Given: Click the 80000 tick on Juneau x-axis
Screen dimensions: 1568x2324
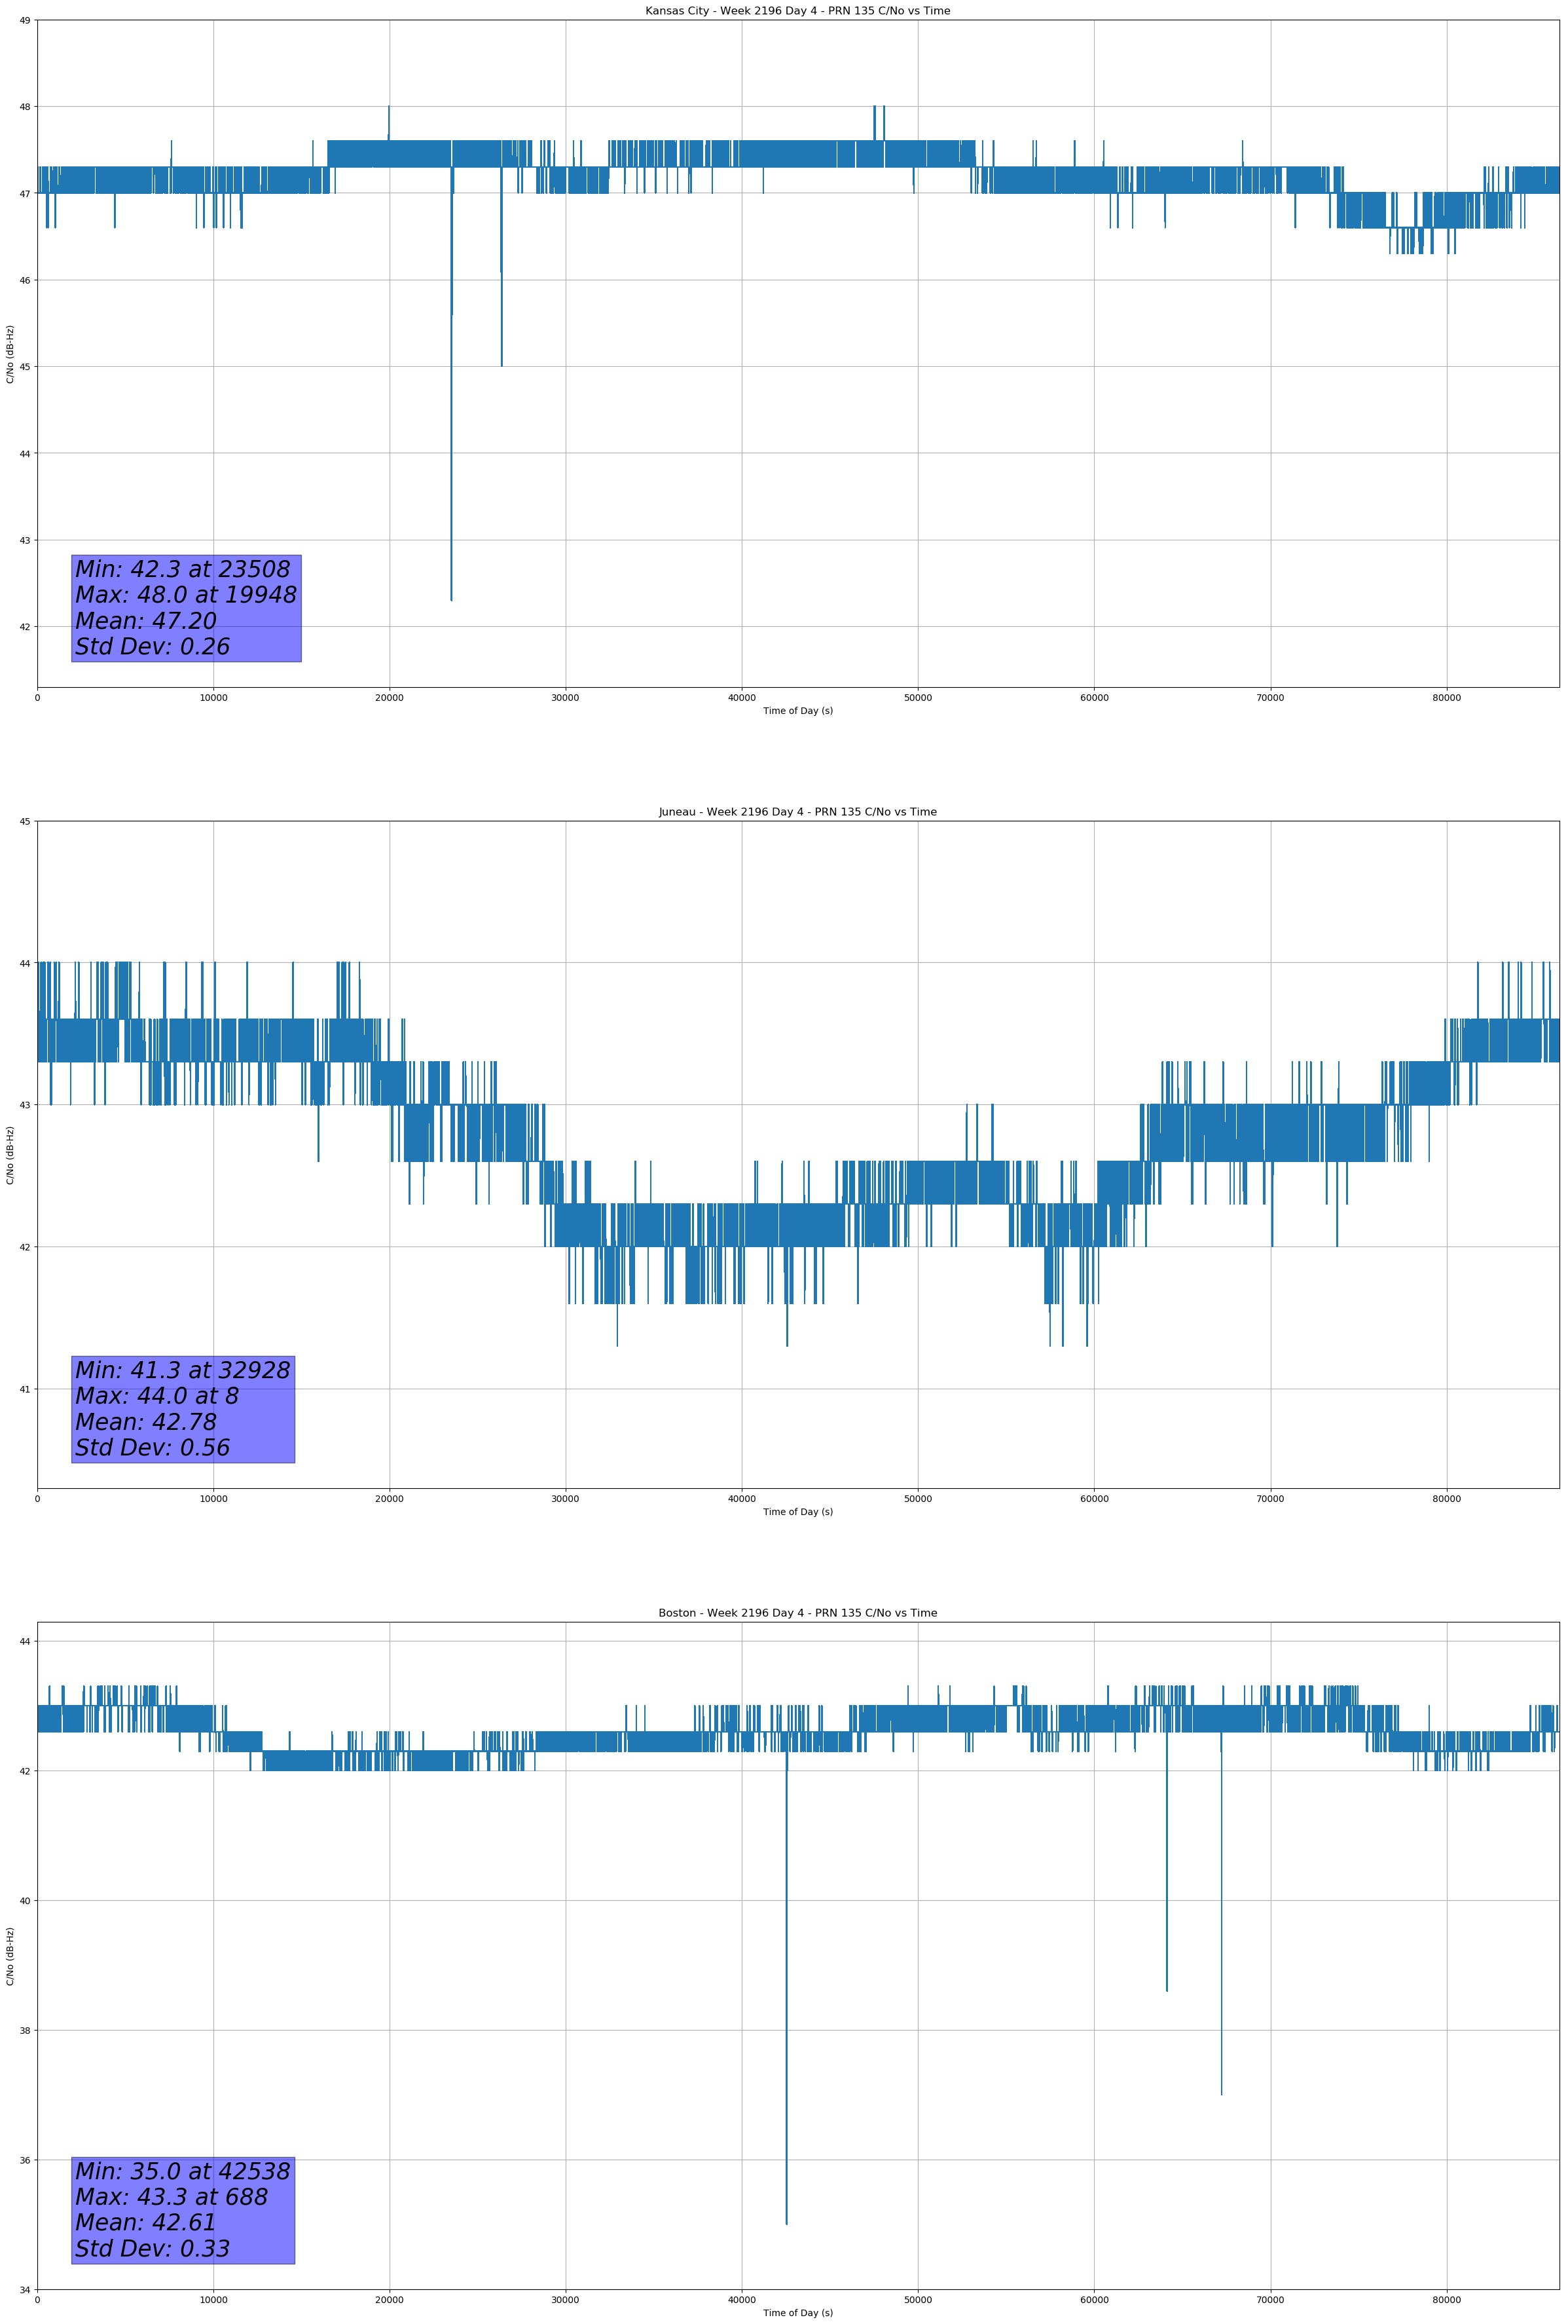Looking at the screenshot, I should [x=1446, y=1499].
